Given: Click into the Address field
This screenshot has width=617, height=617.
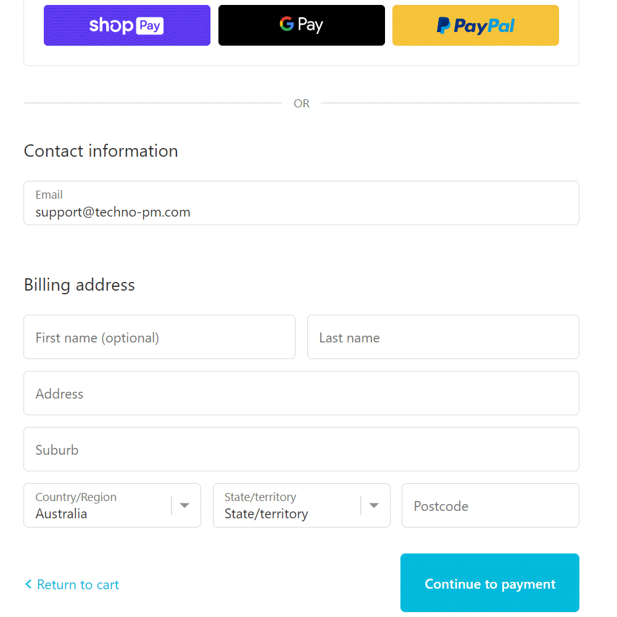Looking at the screenshot, I should pos(301,393).
